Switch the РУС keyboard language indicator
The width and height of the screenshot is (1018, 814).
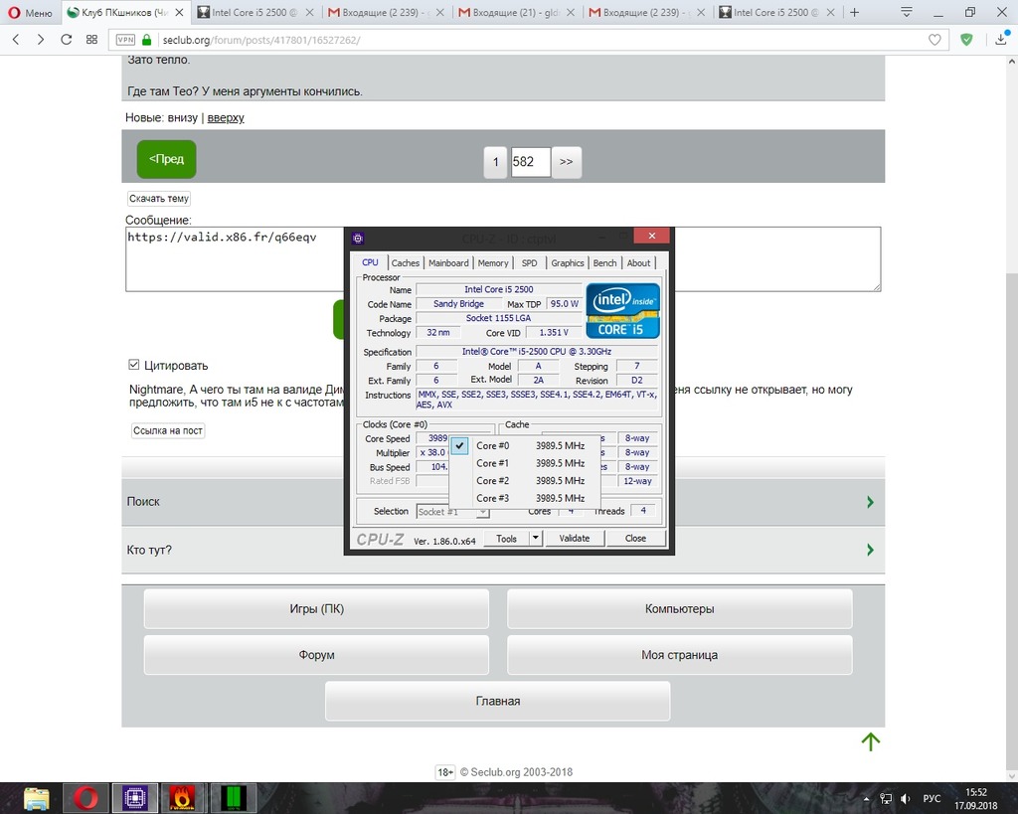(x=932, y=798)
